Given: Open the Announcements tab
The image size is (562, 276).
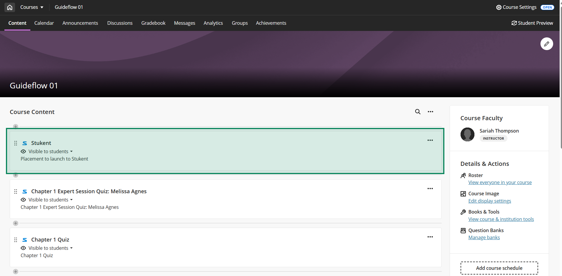Looking at the screenshot, I should (80, 23).
